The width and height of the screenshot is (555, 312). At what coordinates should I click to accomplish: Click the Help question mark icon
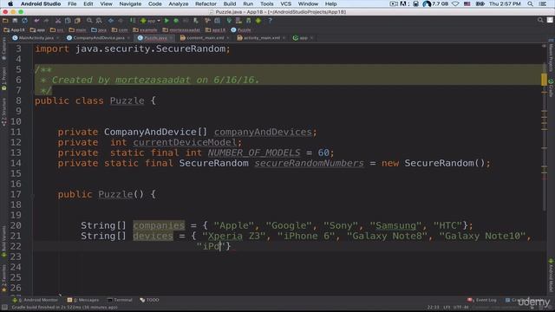coord(270,21)
